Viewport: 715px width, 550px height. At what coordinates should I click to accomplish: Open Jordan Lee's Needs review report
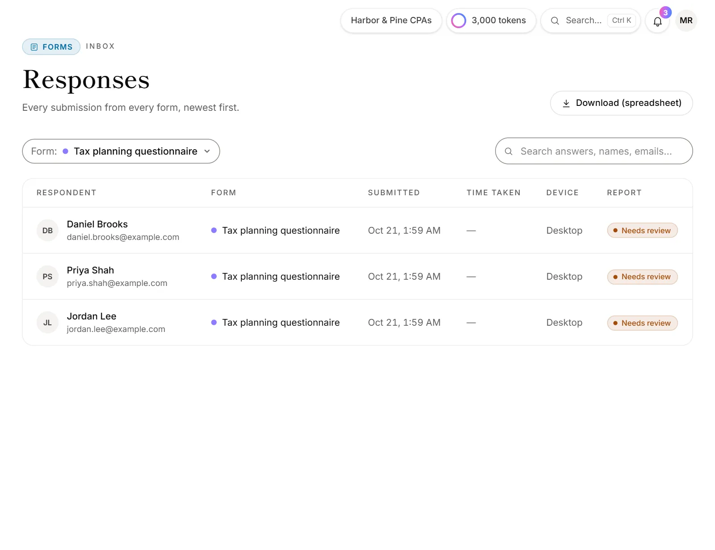click(x=642, y=323)
